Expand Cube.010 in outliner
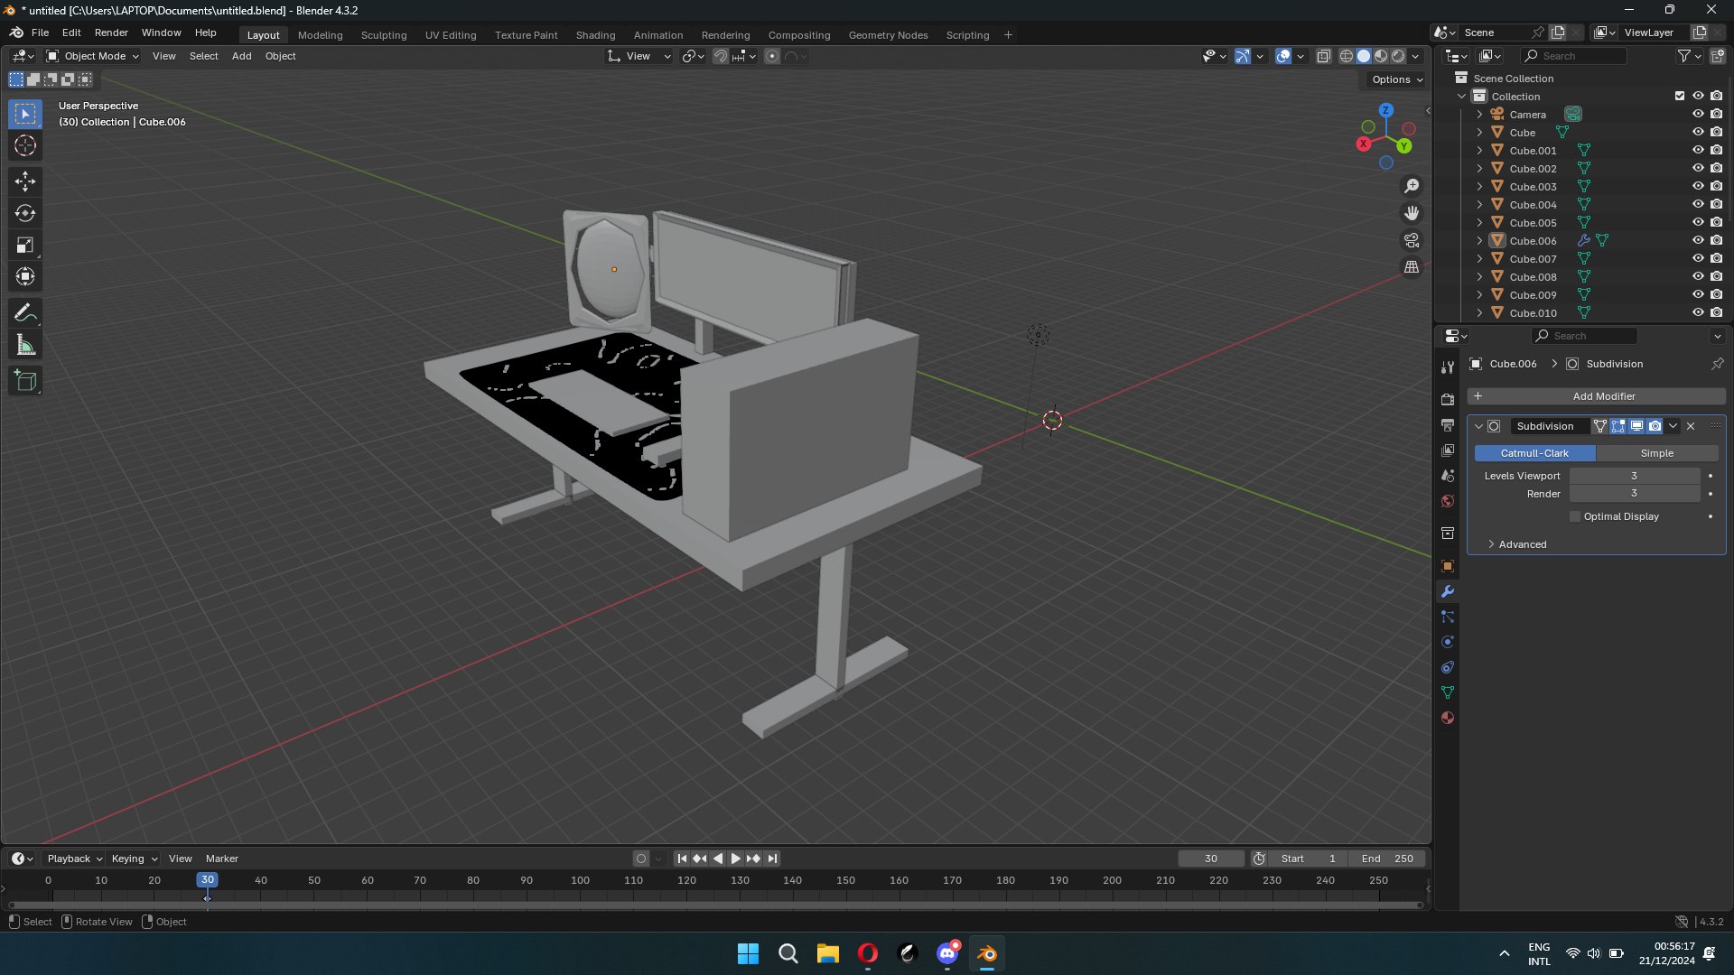The image size is (1734, 975). click(1479, 313)
